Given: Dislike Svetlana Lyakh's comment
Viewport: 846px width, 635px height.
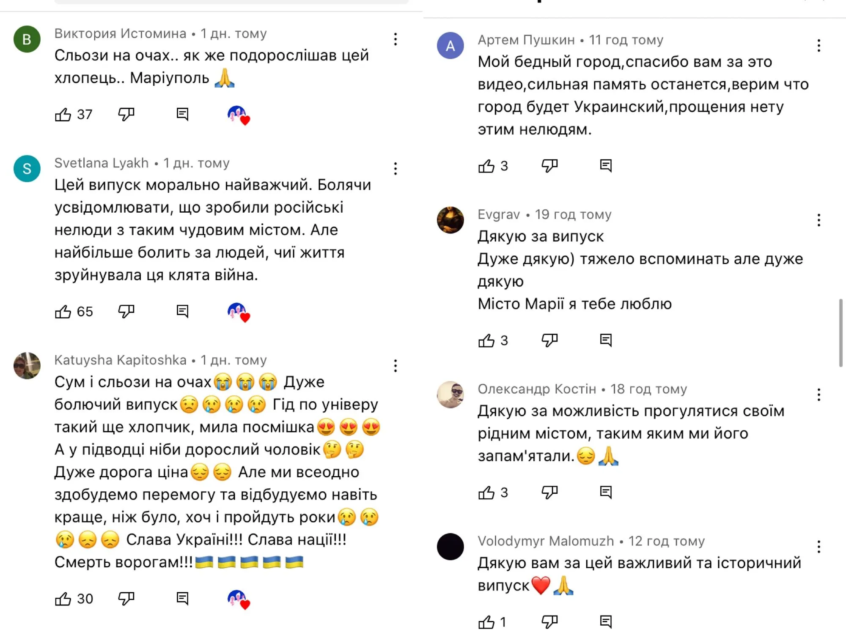Looking at the screenshot, I should [x=127, y=312].
